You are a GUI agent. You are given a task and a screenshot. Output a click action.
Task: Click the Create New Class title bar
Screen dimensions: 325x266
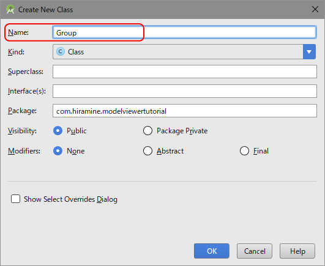click(x=163, y=10)
